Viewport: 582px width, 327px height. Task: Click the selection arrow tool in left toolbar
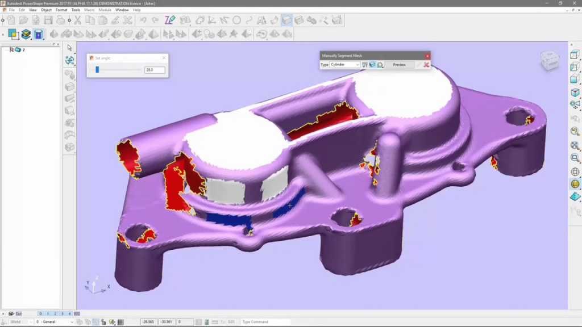70,48
